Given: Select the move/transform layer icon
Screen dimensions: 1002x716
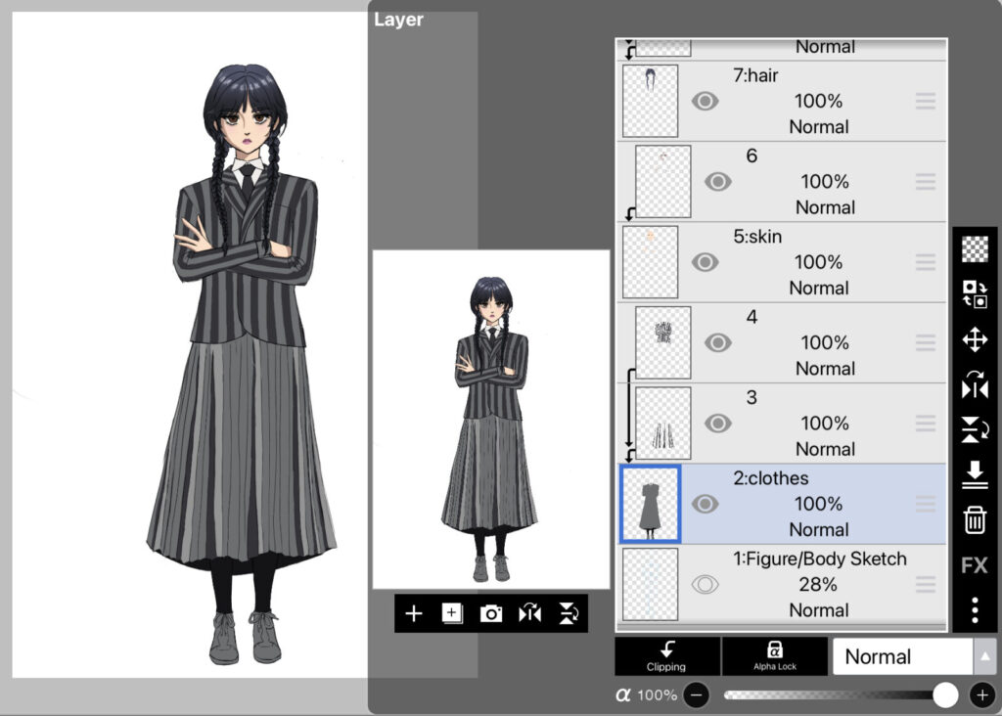Looking at the screenshot, I should [x=975, y=340].
